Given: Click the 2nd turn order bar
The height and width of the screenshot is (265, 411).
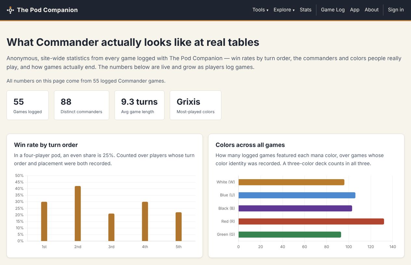Looking at the screenshot, I should pos(78,214).
